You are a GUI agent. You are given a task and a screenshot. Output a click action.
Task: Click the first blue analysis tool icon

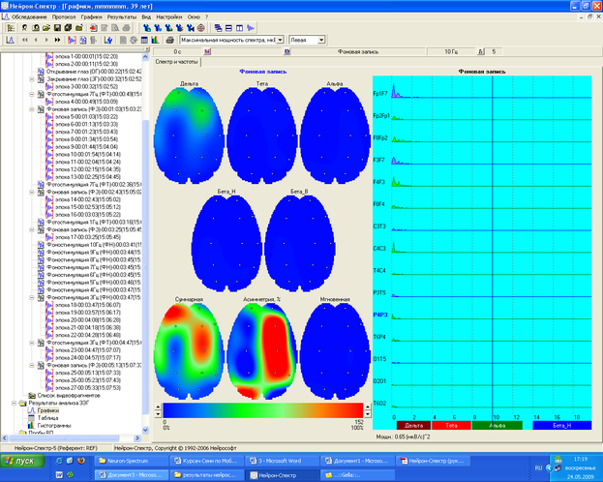pyautogui.click(x=147, y=28)
